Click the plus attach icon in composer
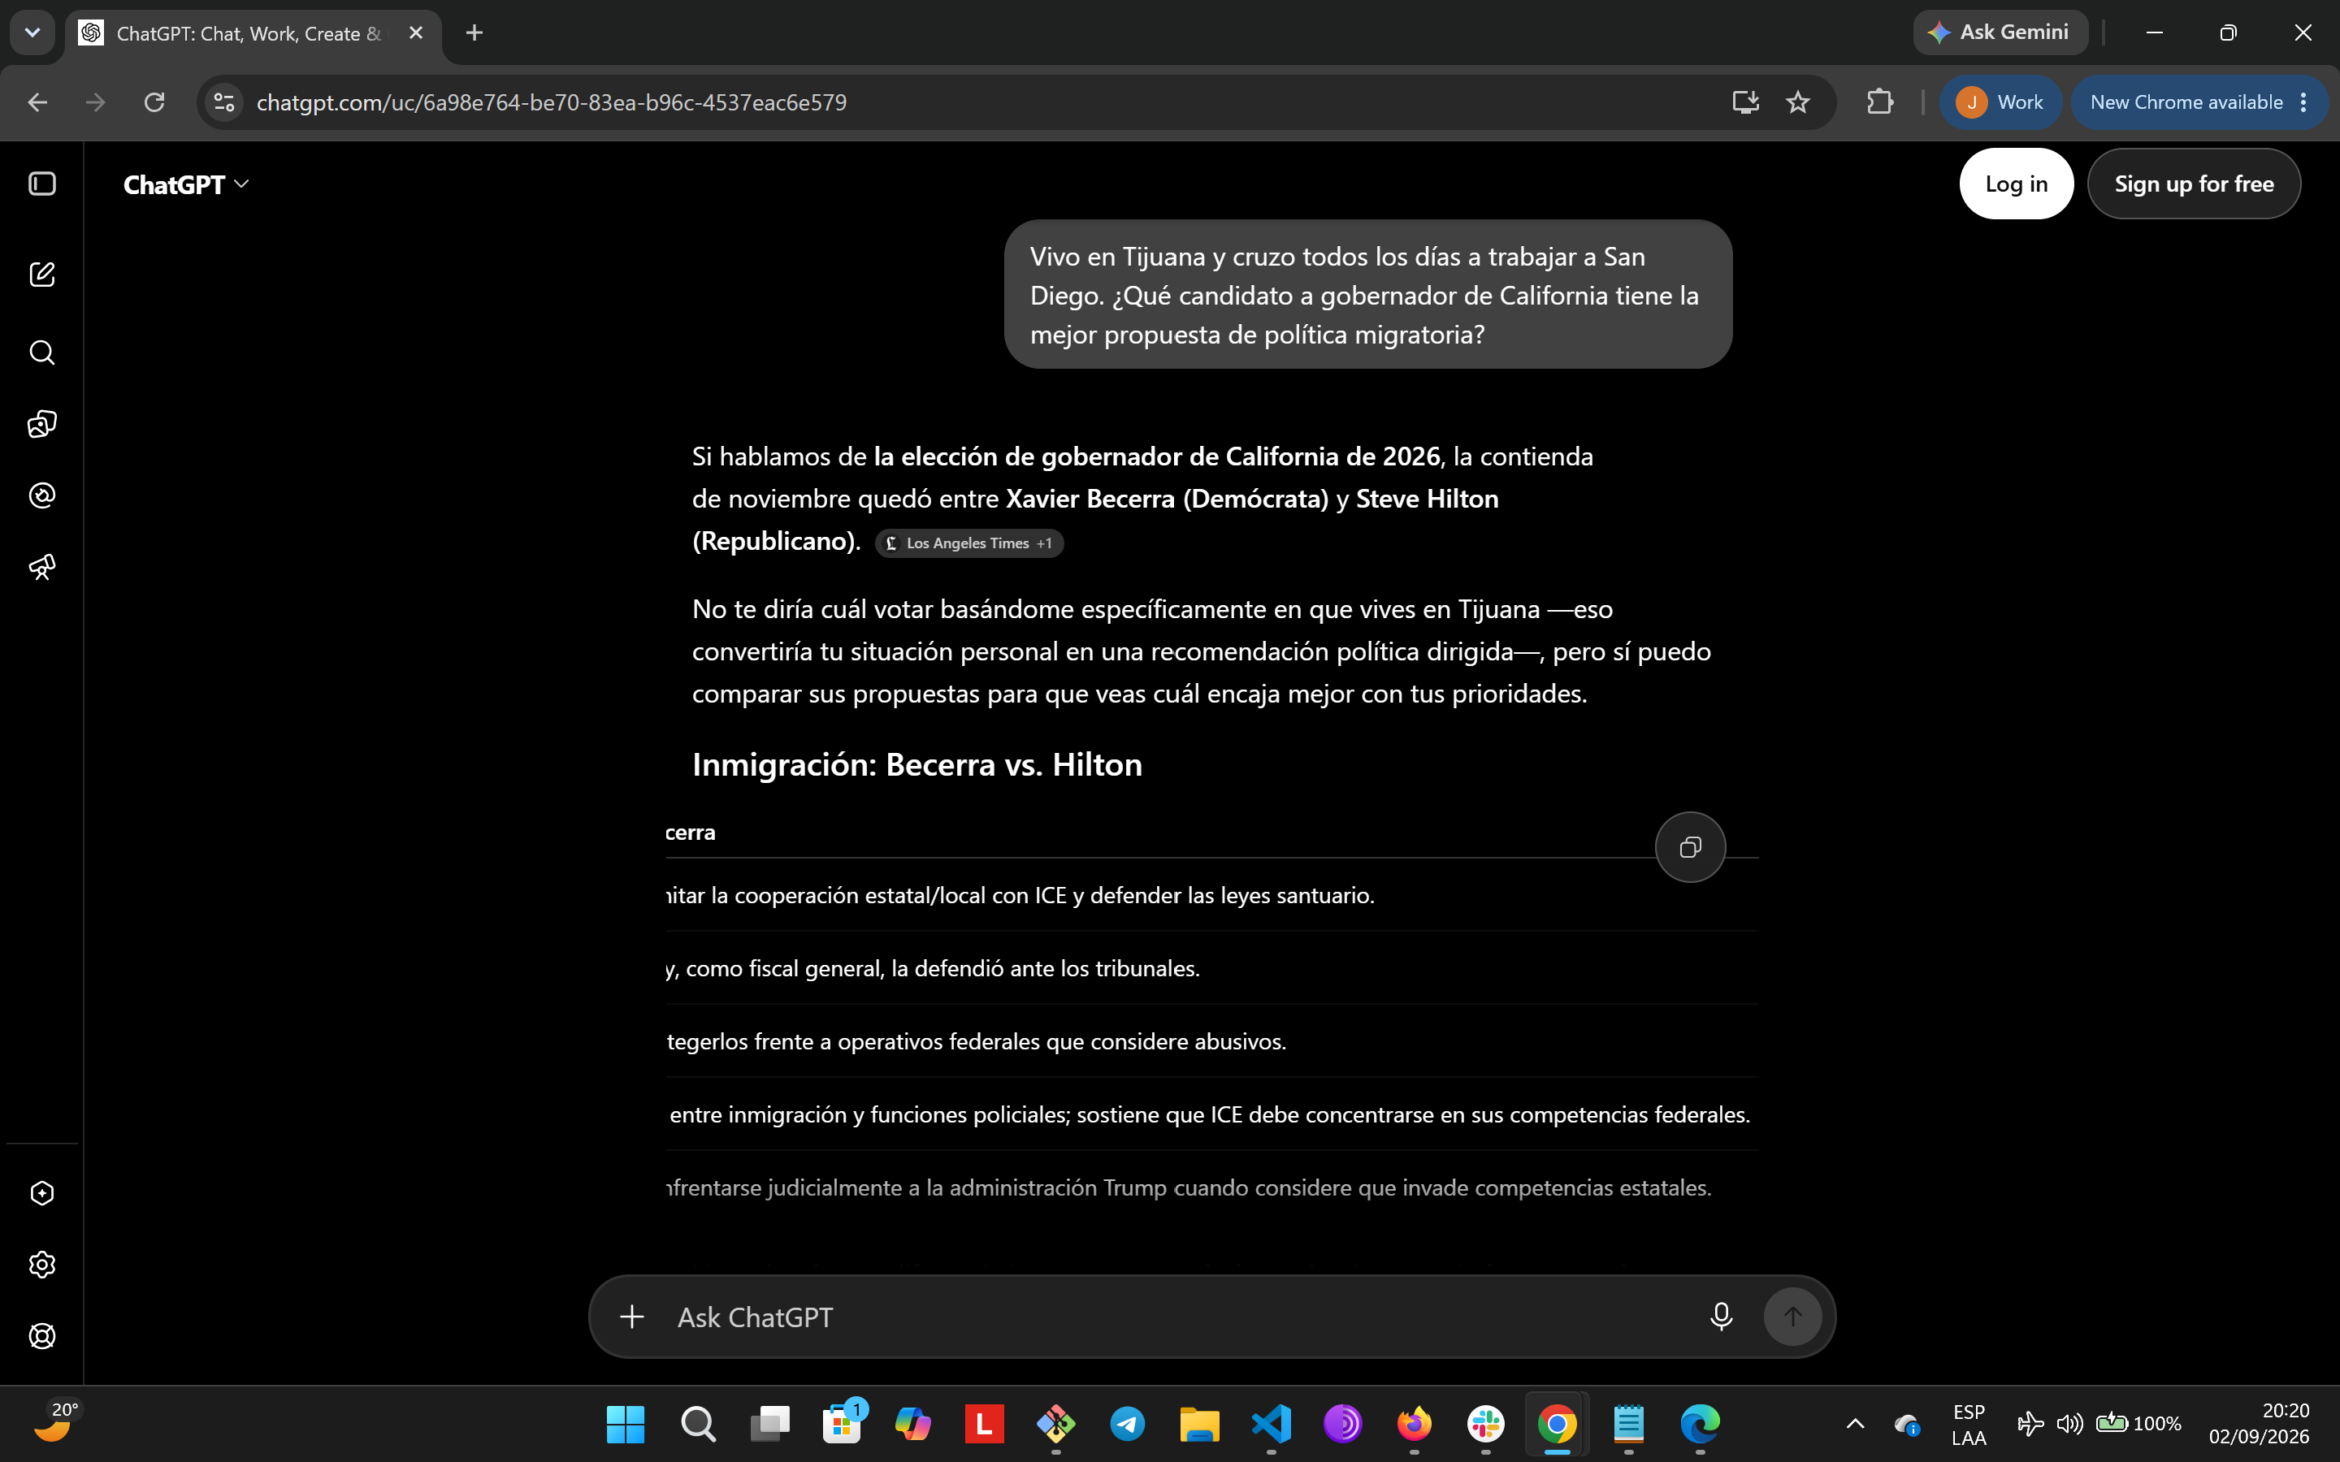The height and width of the screenshot is (1462, 2340). pos(632,1317)
